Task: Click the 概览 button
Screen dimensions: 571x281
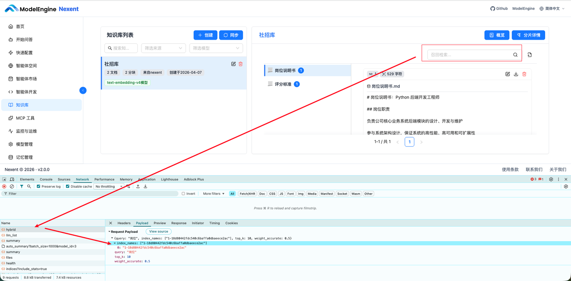Action: [497, 35]
